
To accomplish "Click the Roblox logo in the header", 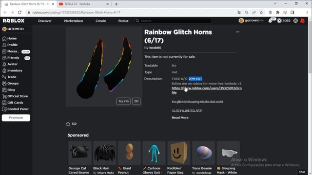I will [14, 20].
